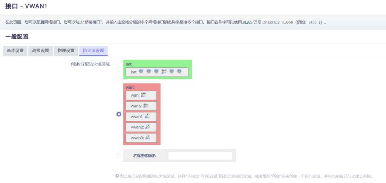The width and height of the screenshot is (386, 183).
Task: Click the 接口 - VWAN1 page title
Action: pos(26,6)
